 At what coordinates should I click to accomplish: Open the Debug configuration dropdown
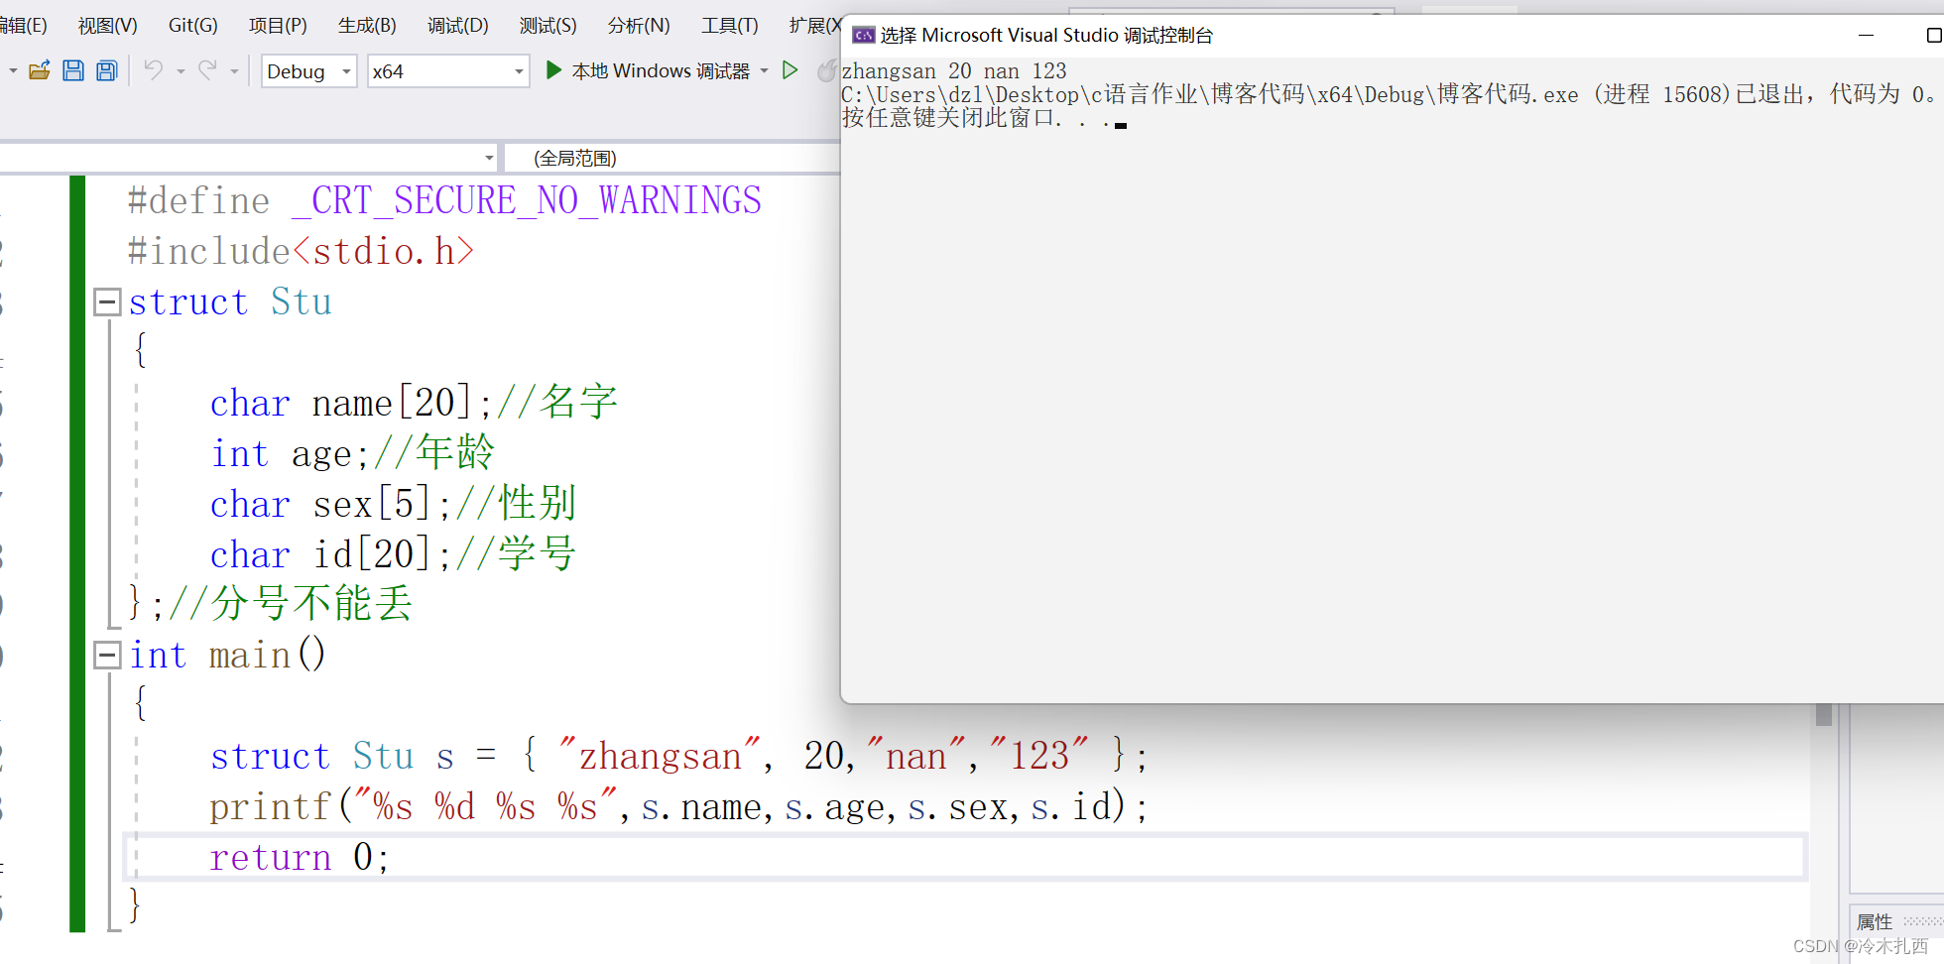308,71
